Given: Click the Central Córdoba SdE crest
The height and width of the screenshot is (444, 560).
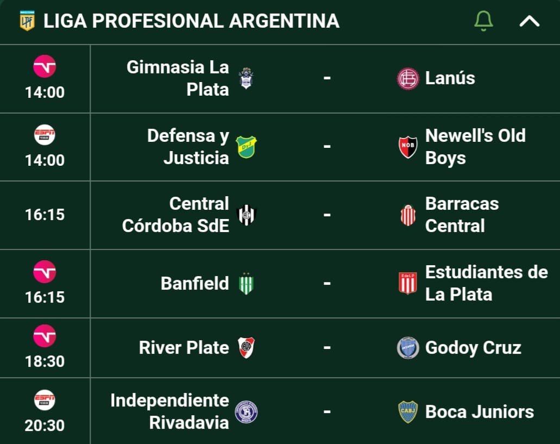Looking at the screenshot, I should (x=247, y=215).
